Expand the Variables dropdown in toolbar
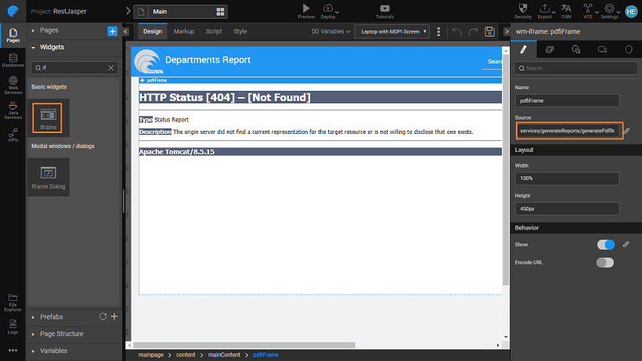 coord(330,31)
